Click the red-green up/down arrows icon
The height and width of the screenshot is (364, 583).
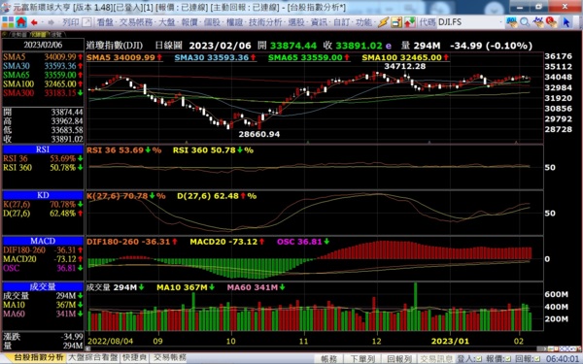point(409,22)
